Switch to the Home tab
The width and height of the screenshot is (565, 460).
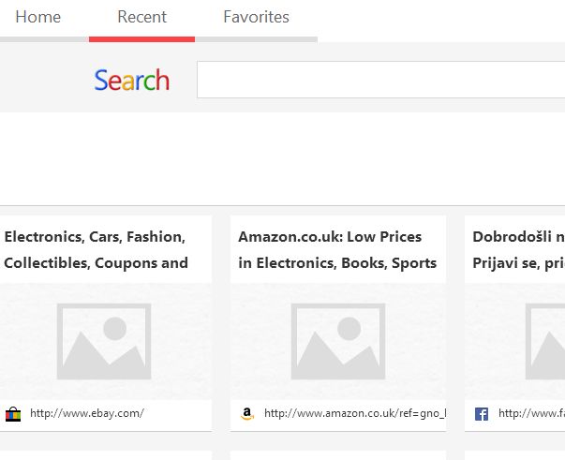tap(37, 17)
